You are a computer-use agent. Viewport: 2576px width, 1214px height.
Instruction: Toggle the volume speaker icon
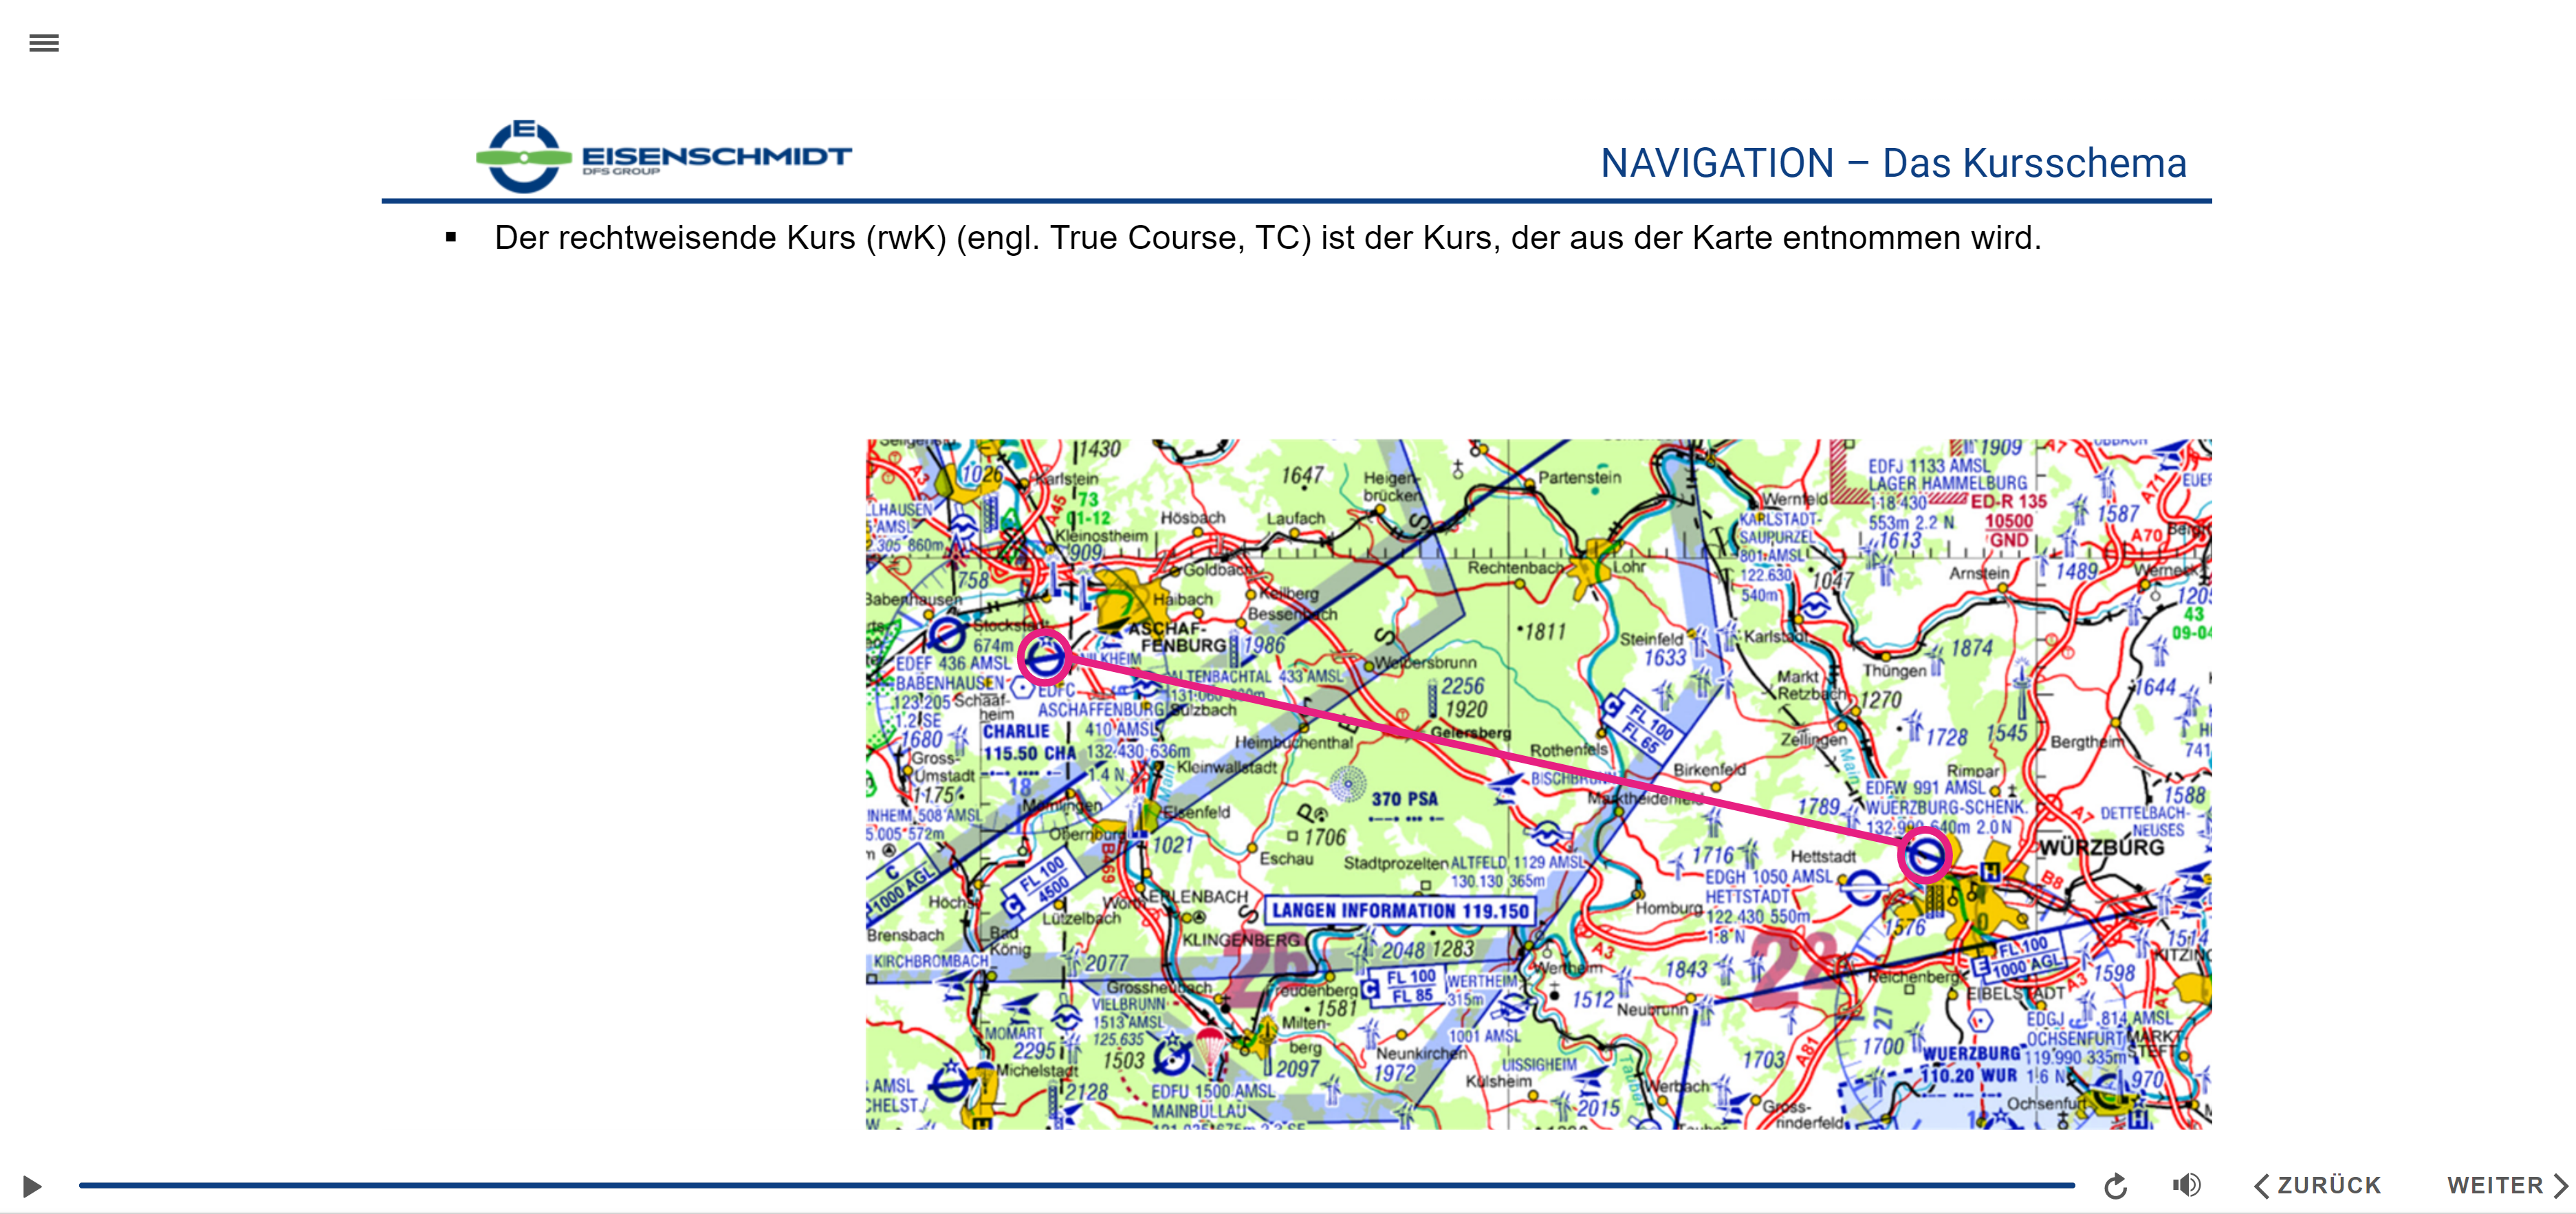point(2186,1185)
